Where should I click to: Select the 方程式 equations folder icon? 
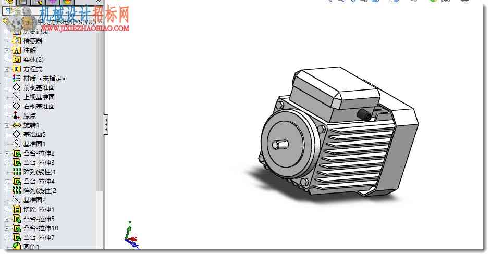17,69
